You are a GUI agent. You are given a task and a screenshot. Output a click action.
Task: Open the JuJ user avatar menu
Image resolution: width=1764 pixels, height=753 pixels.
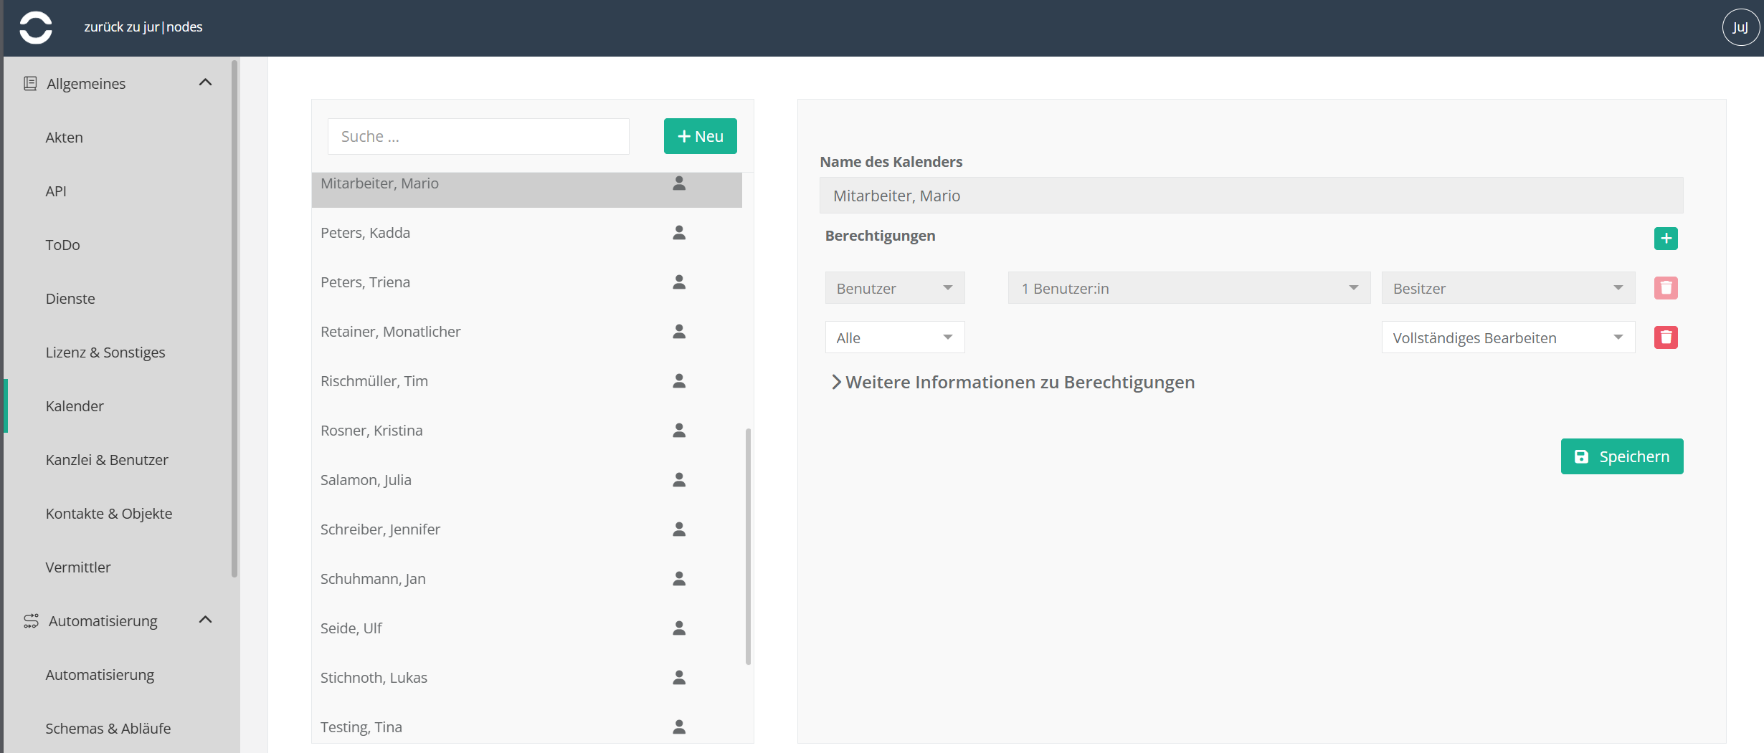click(1740, 28)
